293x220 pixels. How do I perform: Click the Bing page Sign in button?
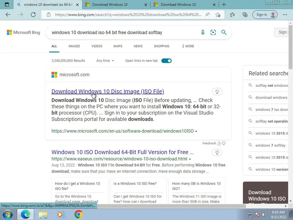(x=282, y=32)
